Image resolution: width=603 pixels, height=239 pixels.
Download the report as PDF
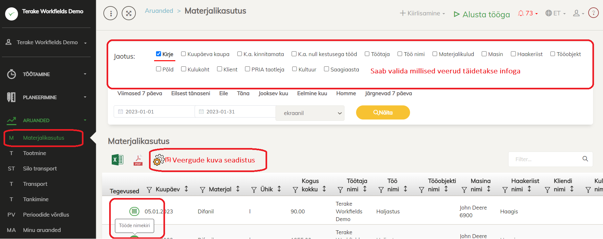[138, 160]
